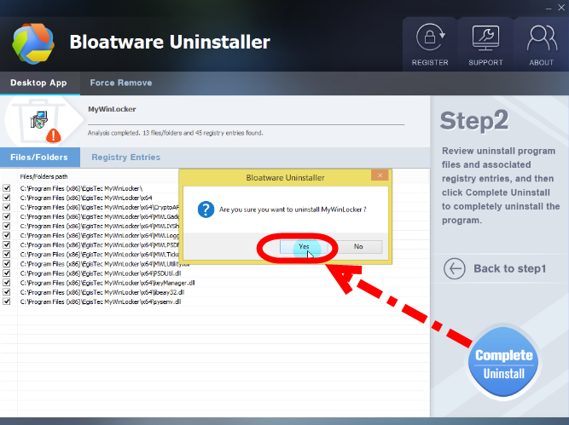The width and height of the screenshot is (569, 425).
Task: Click the blue question mark icon
Action: (x=206, y=210)
